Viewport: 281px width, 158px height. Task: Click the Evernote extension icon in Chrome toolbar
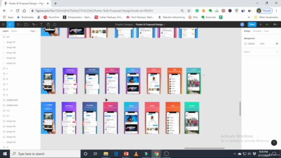[210, 11]
